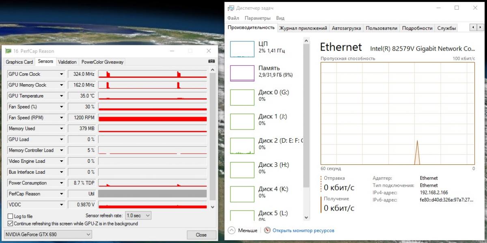Open the Sensor refresh rate dropdown

coord(138,215)
